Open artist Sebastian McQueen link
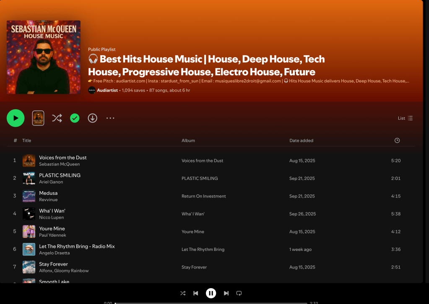 point(60,164)
